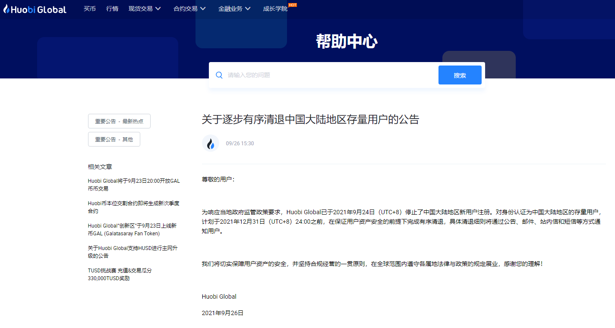
Task: Click the Huobi Global signature text
Action: click(x=219, y=297)
